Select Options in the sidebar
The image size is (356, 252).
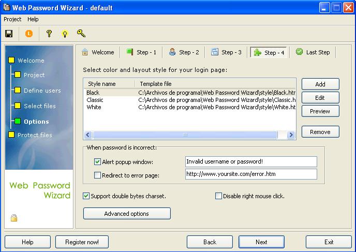point(37,122)
